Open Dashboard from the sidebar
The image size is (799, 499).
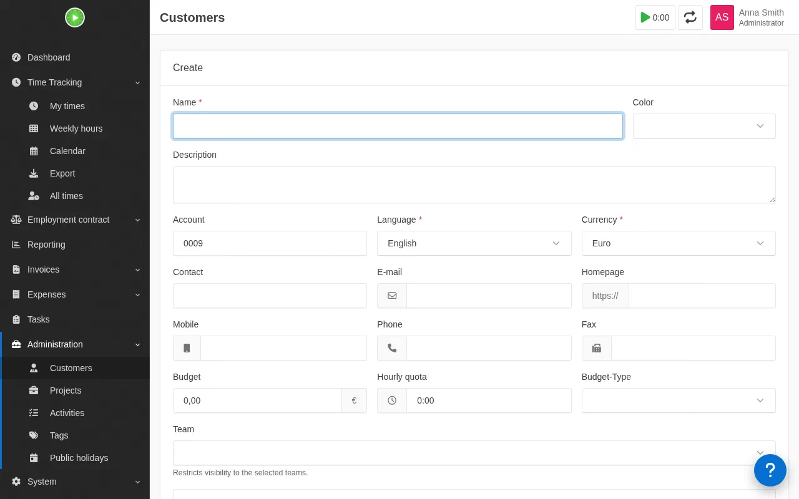pyautogui.click(x=75, y=57)
